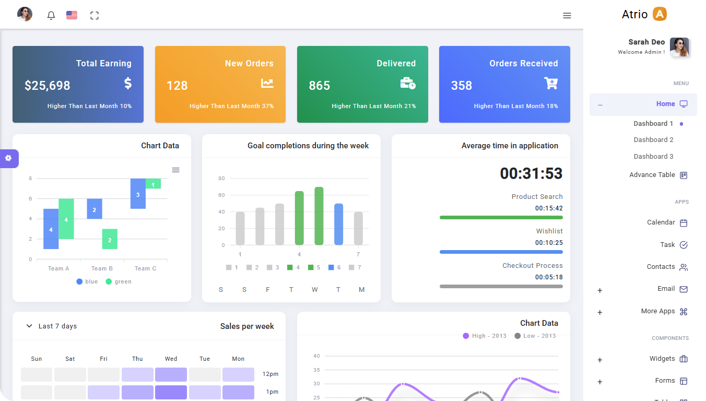Click the Contacts people icon
Screen dimensions: 706x401
(684, 267)
